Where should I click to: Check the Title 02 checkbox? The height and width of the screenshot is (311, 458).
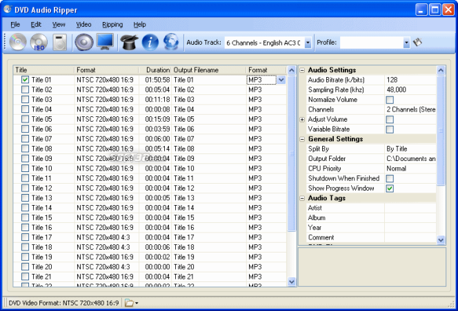point(25,89)
